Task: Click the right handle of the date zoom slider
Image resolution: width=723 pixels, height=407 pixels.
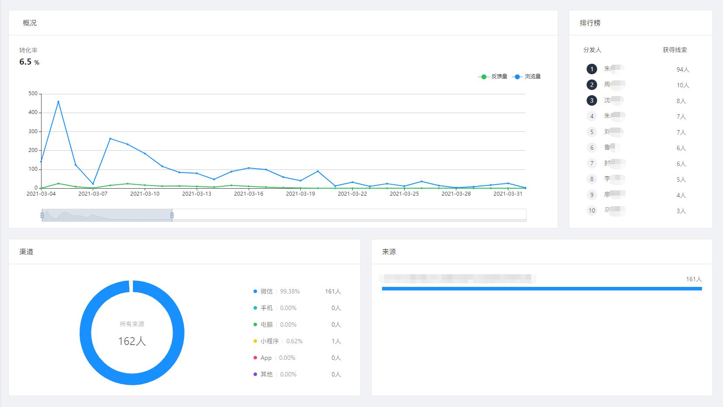Action: [172, 215]
